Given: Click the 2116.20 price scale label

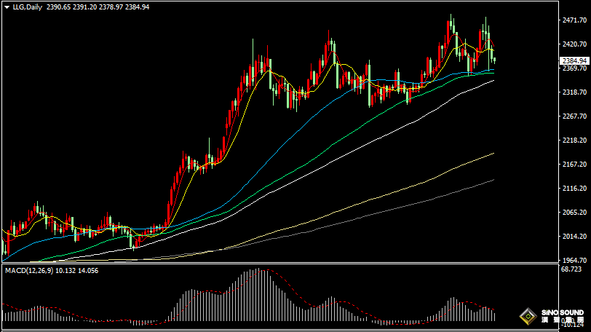Looking at the screenshot, I should click(x=574, y=188).
